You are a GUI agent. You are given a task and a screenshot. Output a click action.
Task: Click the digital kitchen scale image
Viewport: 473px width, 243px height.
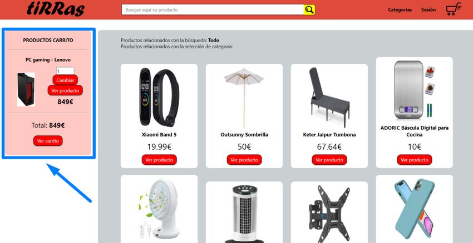[415, 90]
